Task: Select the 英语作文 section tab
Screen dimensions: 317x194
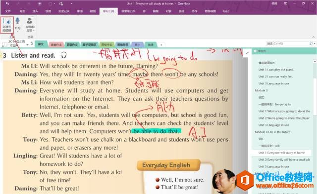Action: [x=72, y=44]
